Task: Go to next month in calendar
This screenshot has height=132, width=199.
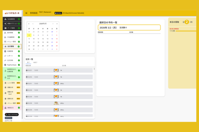Action: 53,24
